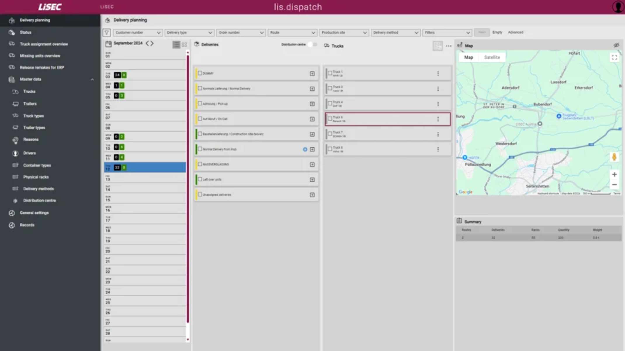Open the user profile icon
Screen dimensions: 625x351
[x=618, y=7]
